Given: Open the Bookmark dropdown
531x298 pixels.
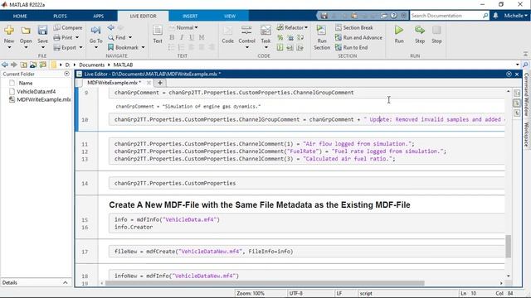Looking at the screenshot, I should click(126, 48).
